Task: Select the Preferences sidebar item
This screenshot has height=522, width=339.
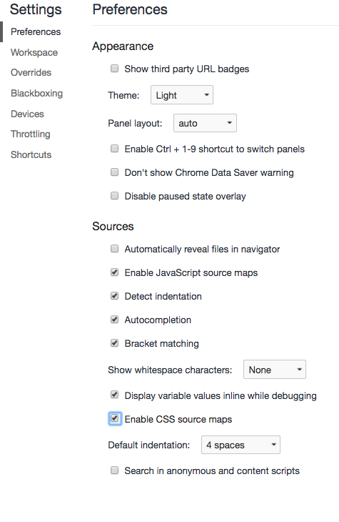Action: point(36,32)
